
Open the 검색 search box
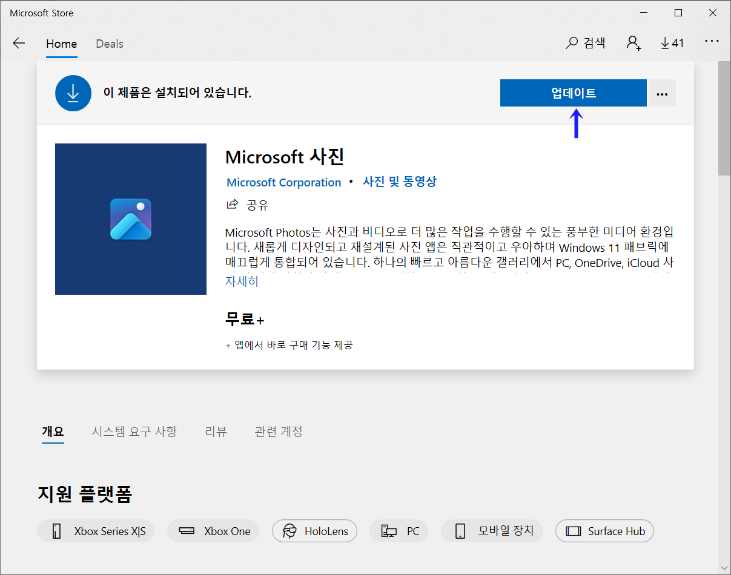point(585,43)
